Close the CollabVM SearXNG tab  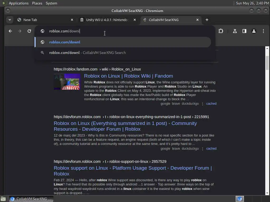(x=197, y=20)
